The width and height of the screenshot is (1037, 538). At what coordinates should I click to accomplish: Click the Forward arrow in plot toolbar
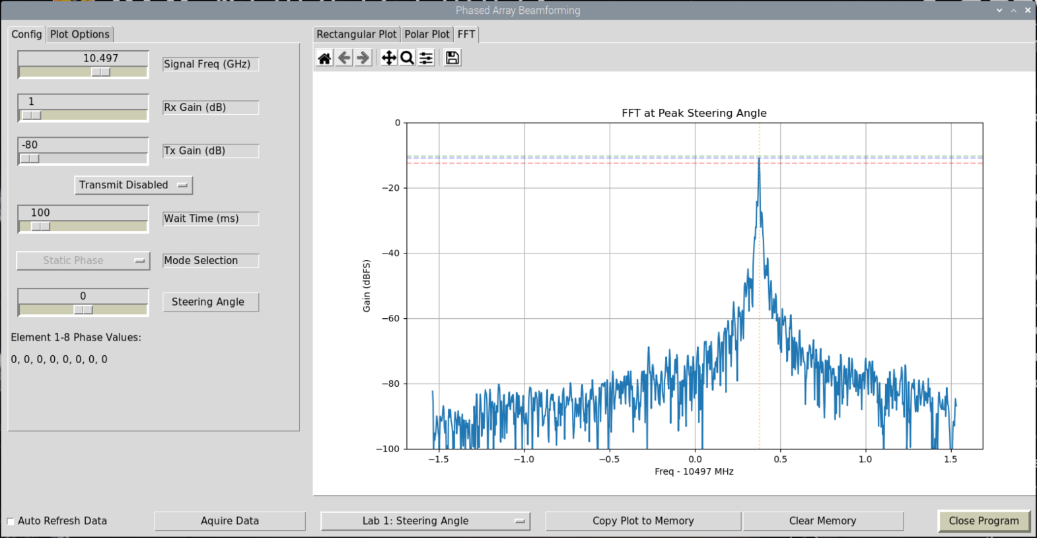(363, 58)
